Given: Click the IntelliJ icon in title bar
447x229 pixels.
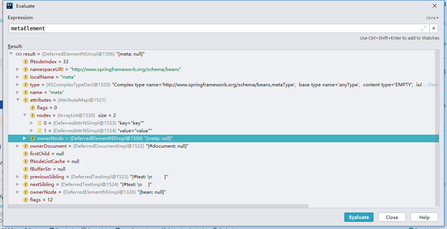Looking at the screenshot, I should pos(9,6).
